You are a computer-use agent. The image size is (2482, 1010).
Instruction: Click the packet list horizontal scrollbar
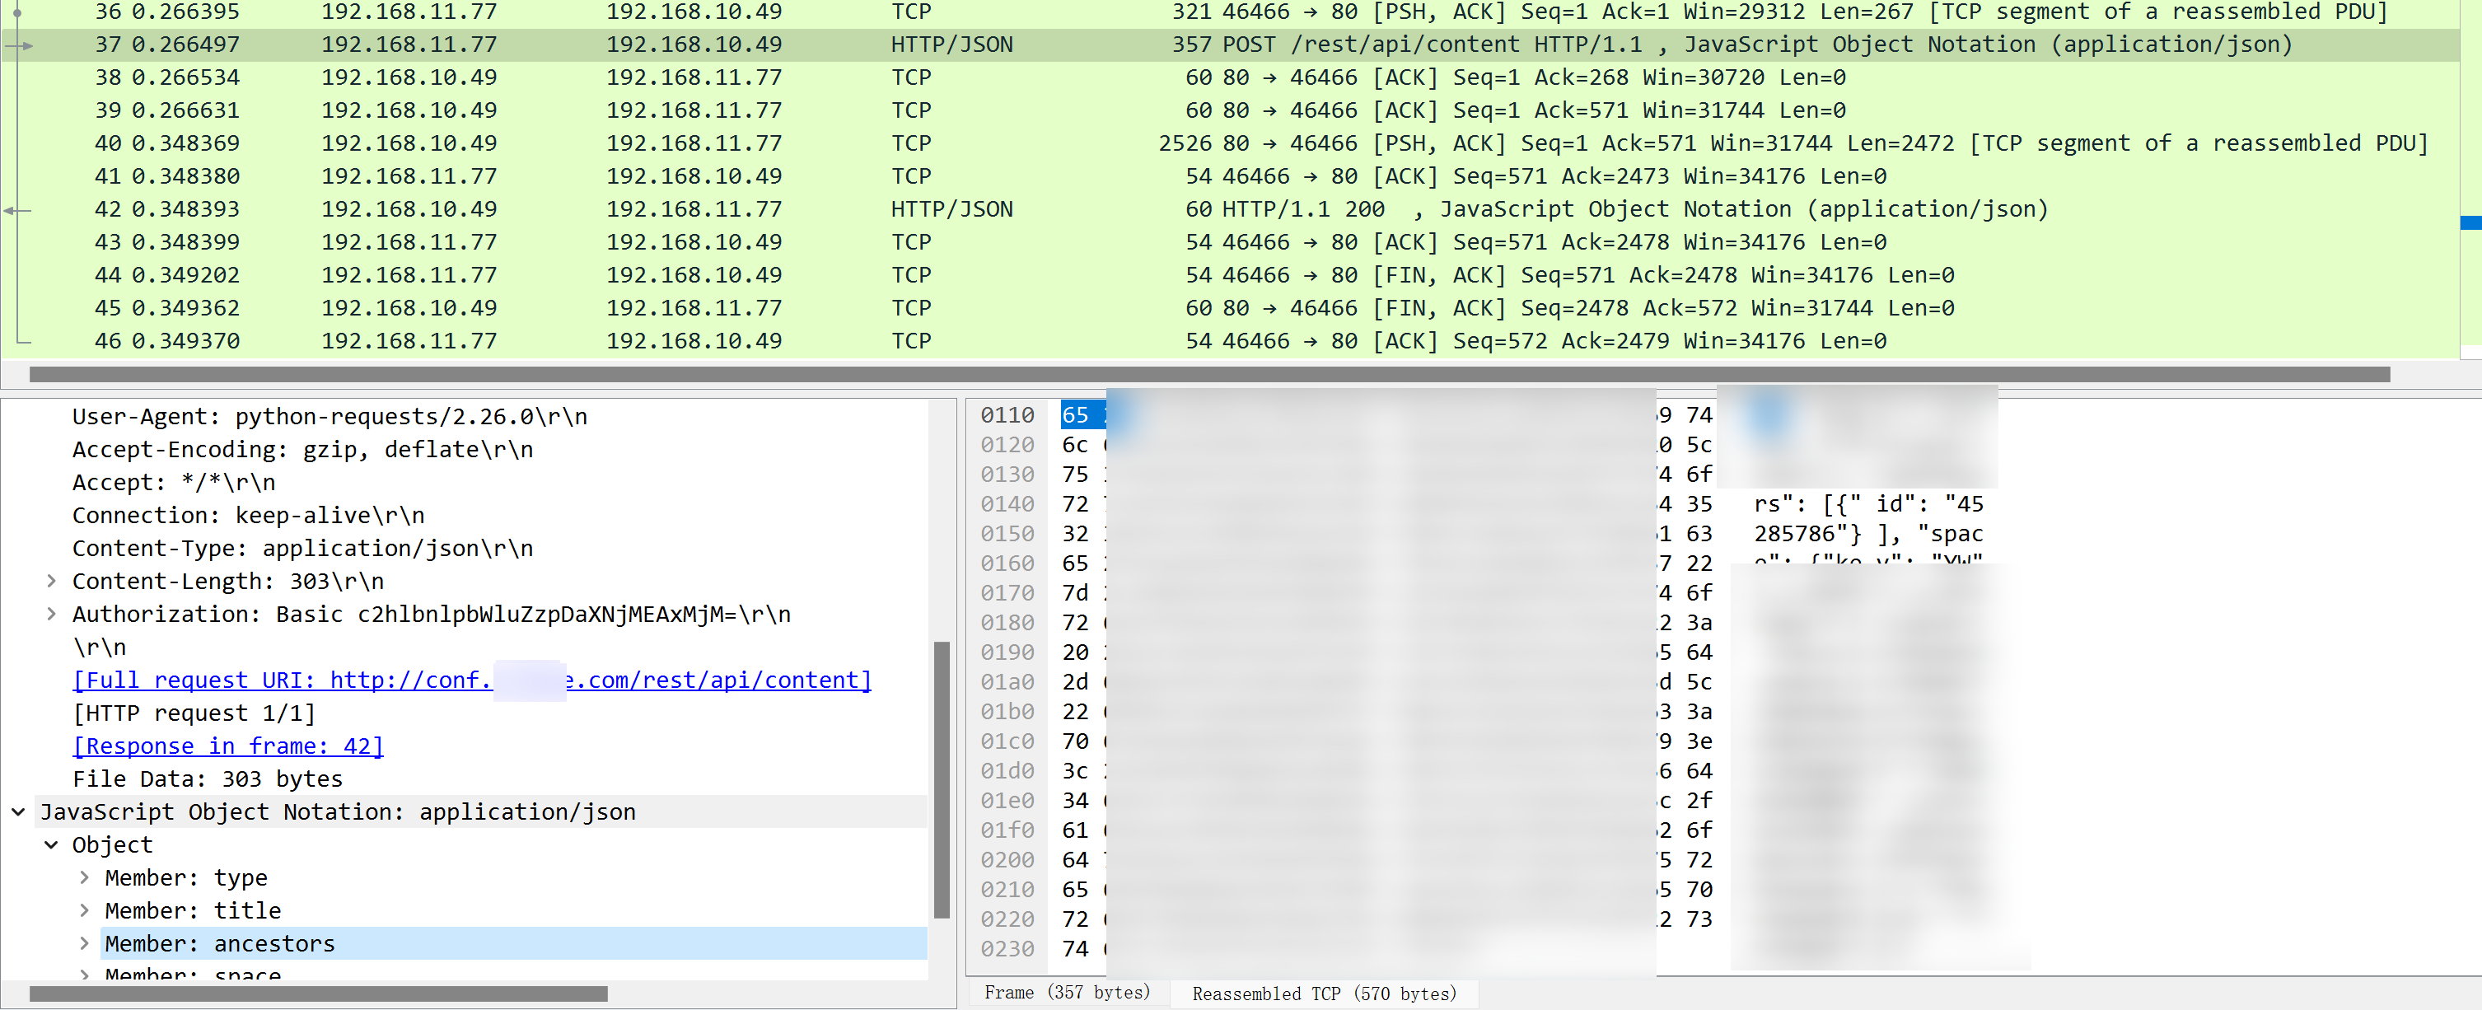pos(1208,374)
